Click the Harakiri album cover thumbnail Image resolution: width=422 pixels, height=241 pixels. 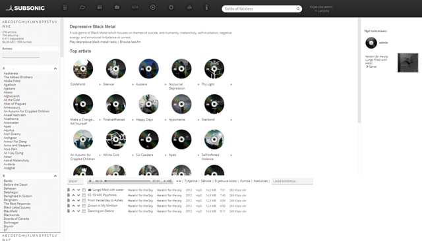coord(408,63)
